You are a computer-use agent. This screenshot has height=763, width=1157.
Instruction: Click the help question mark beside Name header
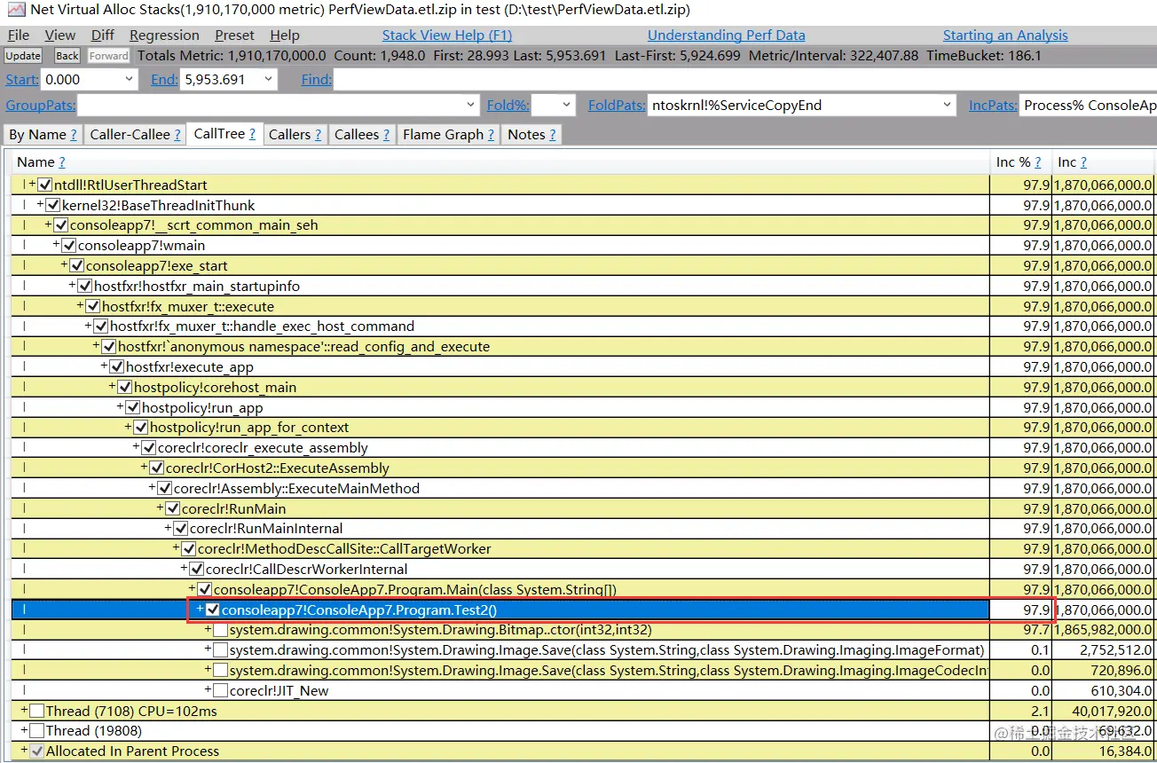tap(62, 162)
